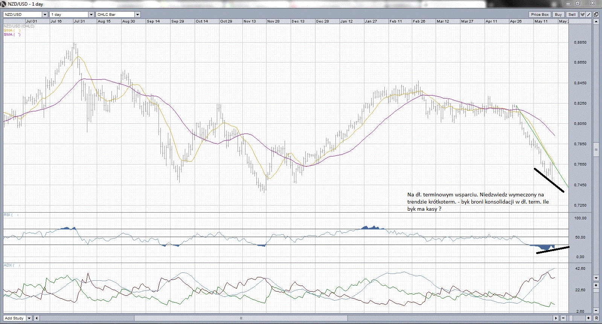602x324 pixels.
Task: Open the OHLC Bar chart style dropdown
Action: point(137,14)
